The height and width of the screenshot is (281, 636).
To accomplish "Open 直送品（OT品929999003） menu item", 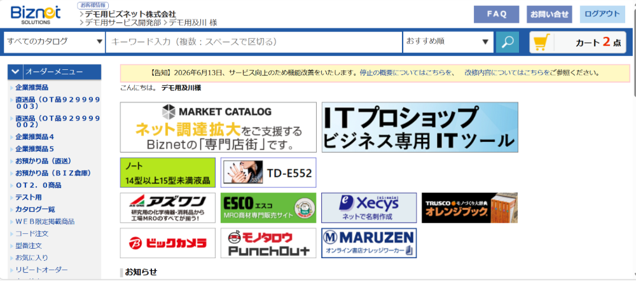I will [58, 103].
